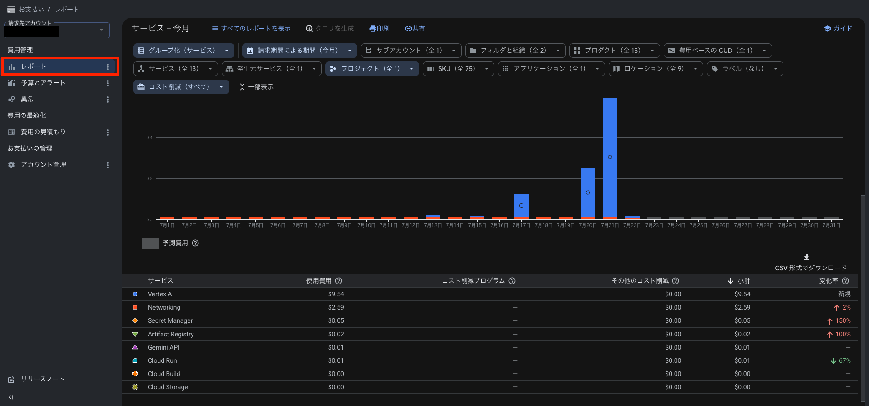The width and height of the screenshot is (869, 406).
Task: Click the Networking service name
Action: coord(164,307)
